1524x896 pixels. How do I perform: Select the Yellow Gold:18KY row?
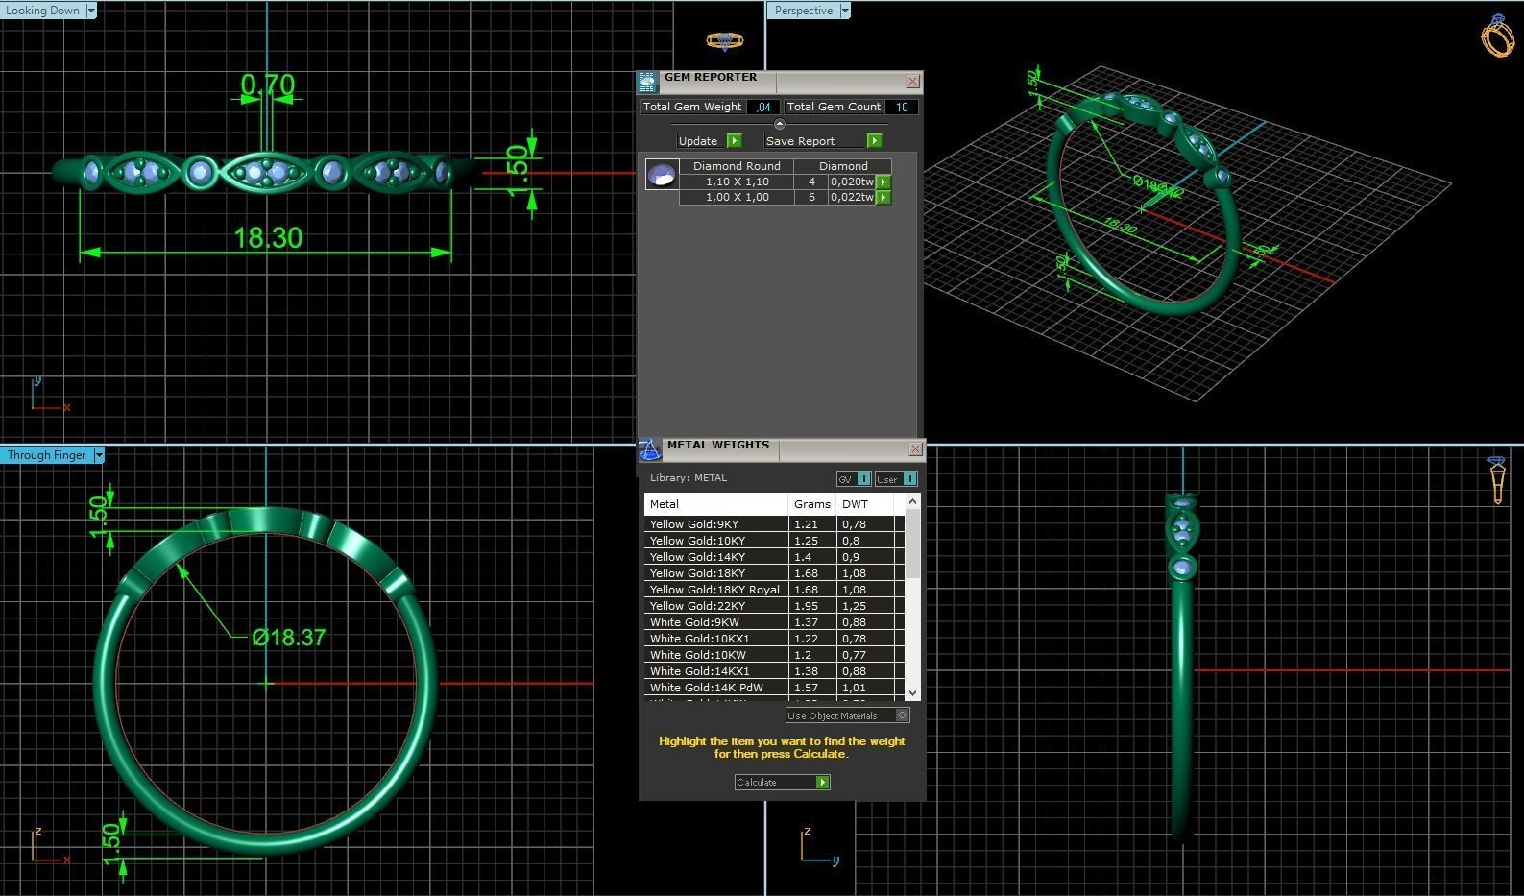coord(774,573)
